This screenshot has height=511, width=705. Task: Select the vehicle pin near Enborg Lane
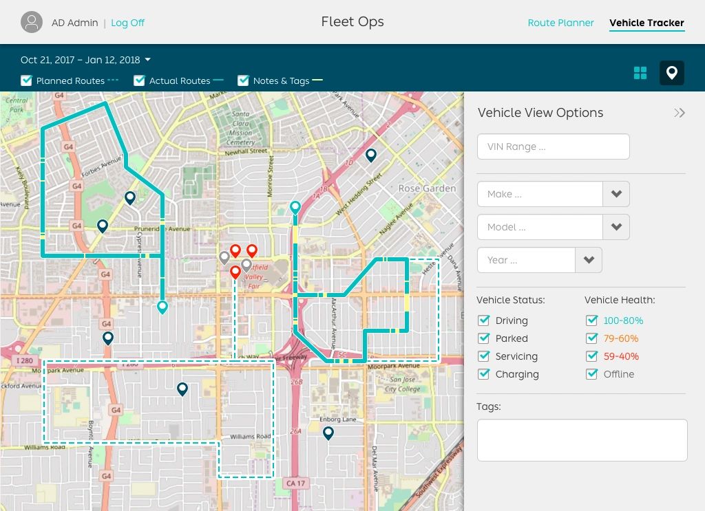(x=328, y=433)
